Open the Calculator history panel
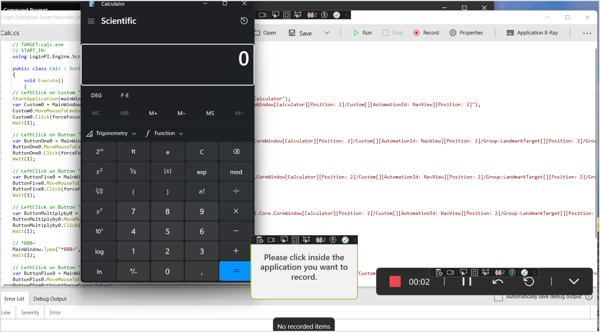 click(x=244, y=21)
